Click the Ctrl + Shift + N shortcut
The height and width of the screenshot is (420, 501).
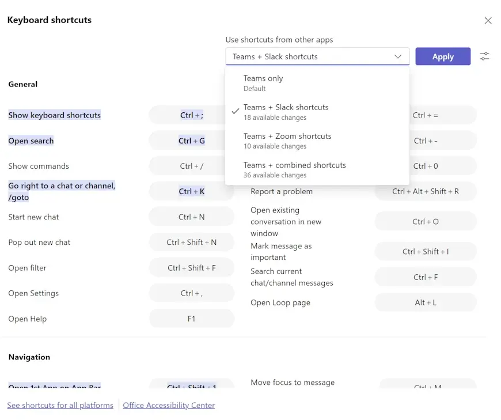[x=191, y=243]
